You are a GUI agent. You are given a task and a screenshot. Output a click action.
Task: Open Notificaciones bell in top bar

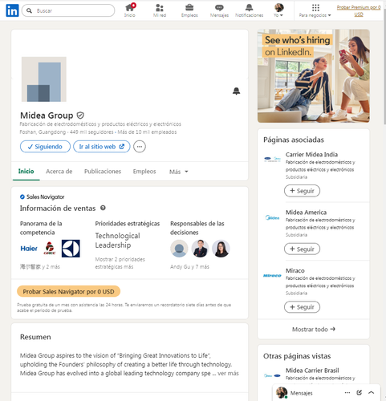pos(249,10)
